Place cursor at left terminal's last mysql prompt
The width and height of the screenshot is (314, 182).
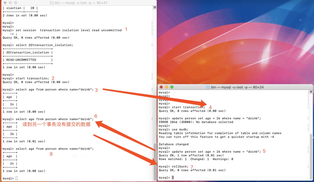[17, 179]
